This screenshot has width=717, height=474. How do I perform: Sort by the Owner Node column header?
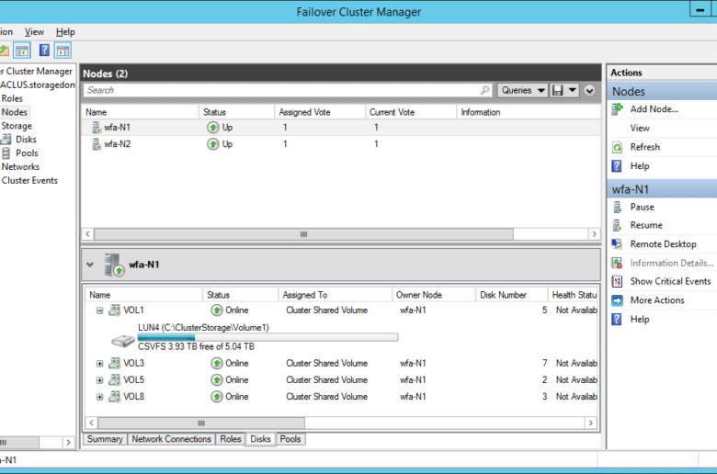tap(434, 295)
